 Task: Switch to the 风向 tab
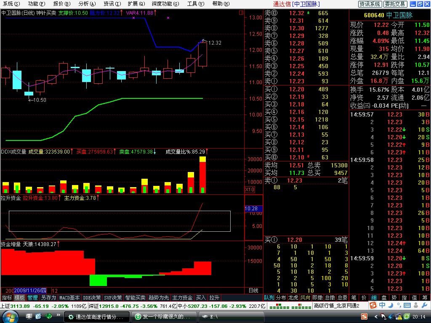(305, 298)
